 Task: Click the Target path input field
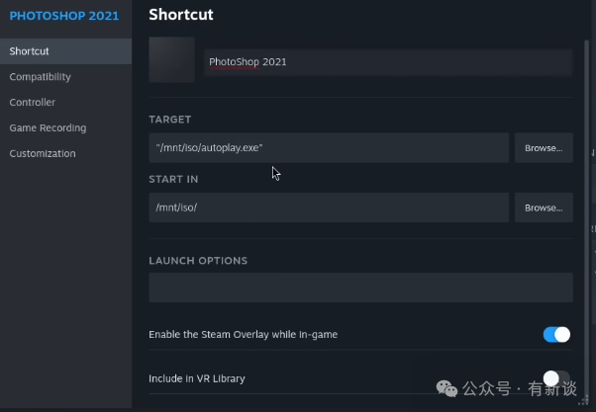click(328, 147)
